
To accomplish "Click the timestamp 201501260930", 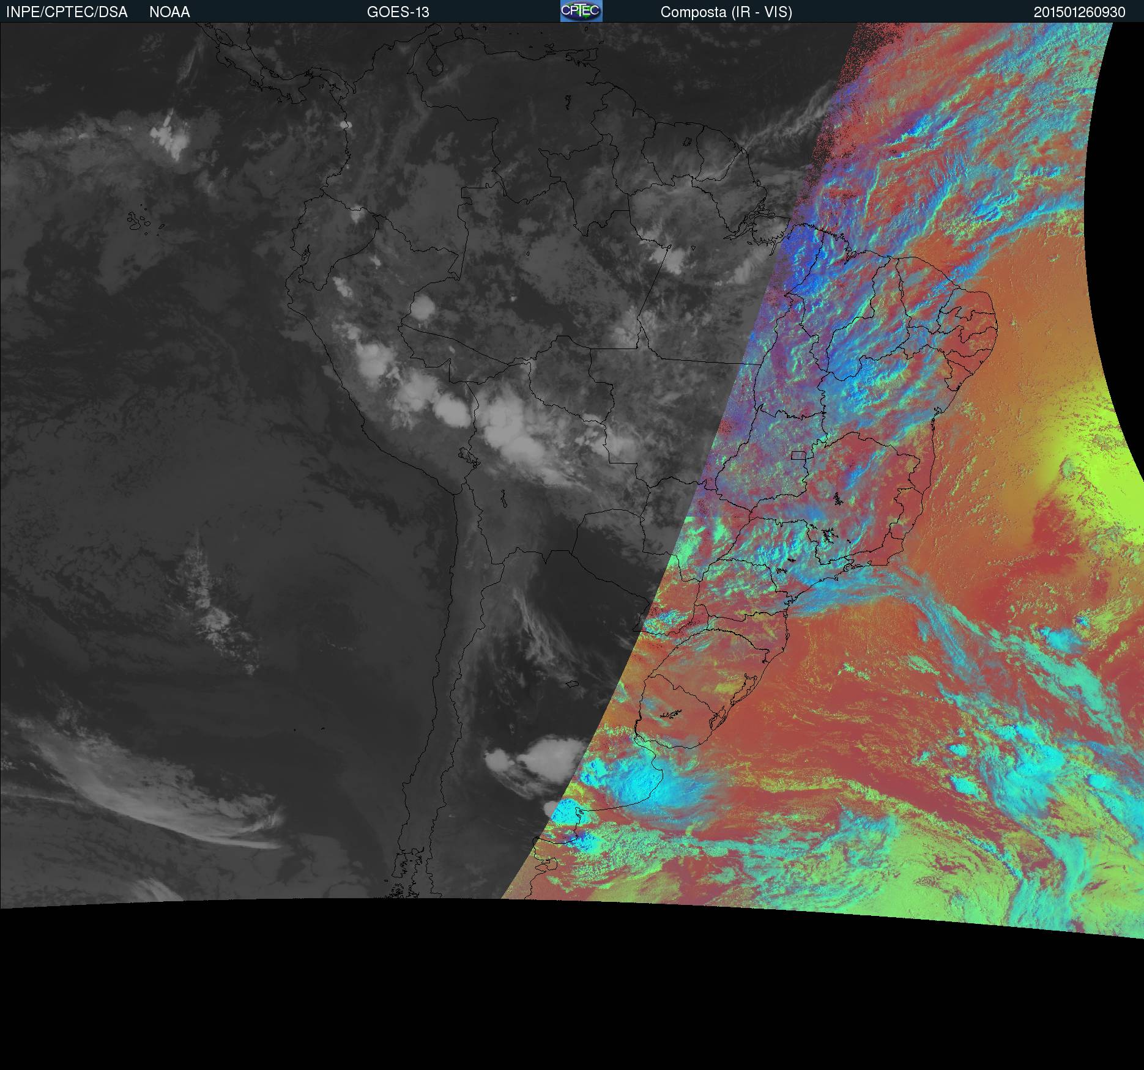I will point(1080,12).
